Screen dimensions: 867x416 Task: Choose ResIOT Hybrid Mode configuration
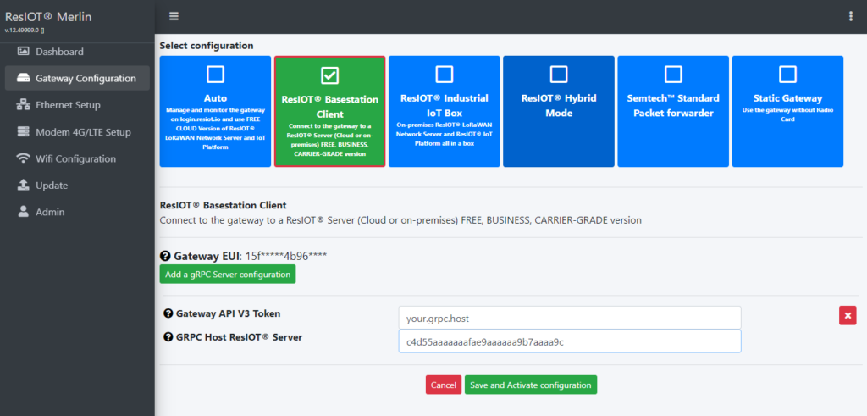[559, 74]
